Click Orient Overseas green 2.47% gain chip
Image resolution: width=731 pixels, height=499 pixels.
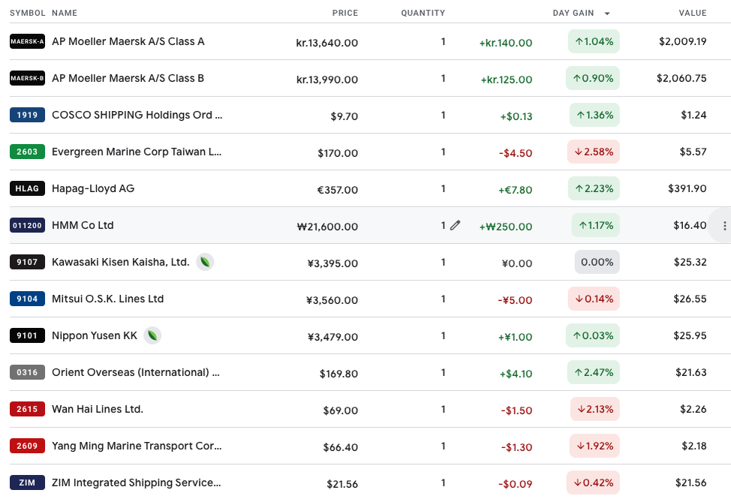pyautogui.click(x=593, y=372)
